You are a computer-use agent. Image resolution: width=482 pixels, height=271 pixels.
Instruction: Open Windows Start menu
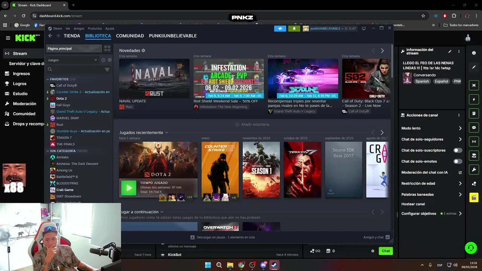208,265
